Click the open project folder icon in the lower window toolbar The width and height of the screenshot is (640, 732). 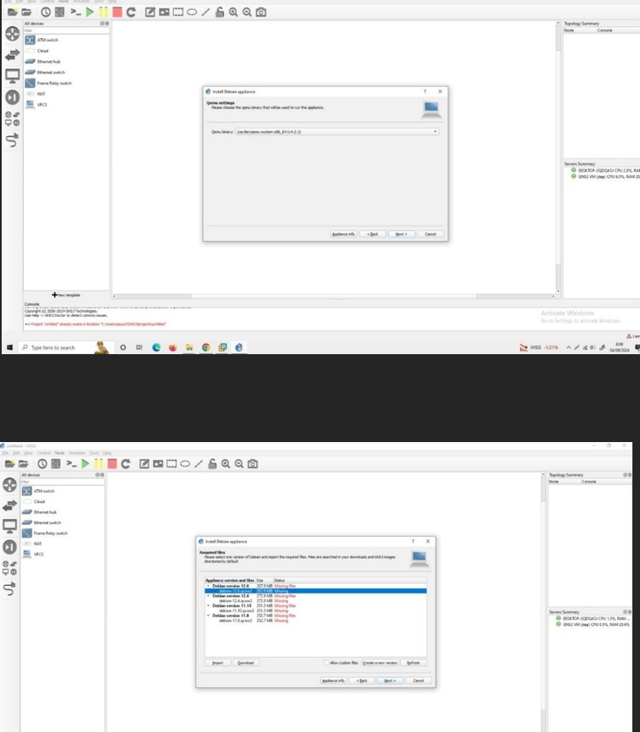pos(24,463)
